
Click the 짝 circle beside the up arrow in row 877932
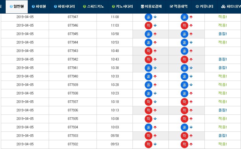click(184, 144)
